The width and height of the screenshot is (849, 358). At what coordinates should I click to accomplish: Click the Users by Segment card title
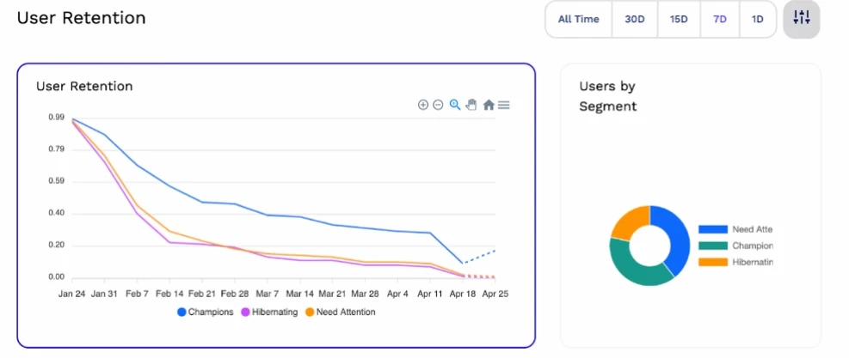pos(607,96)
